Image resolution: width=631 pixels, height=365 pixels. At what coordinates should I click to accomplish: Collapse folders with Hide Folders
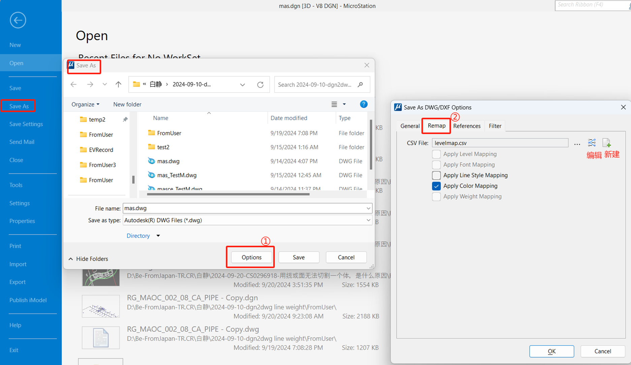point(88,259)
